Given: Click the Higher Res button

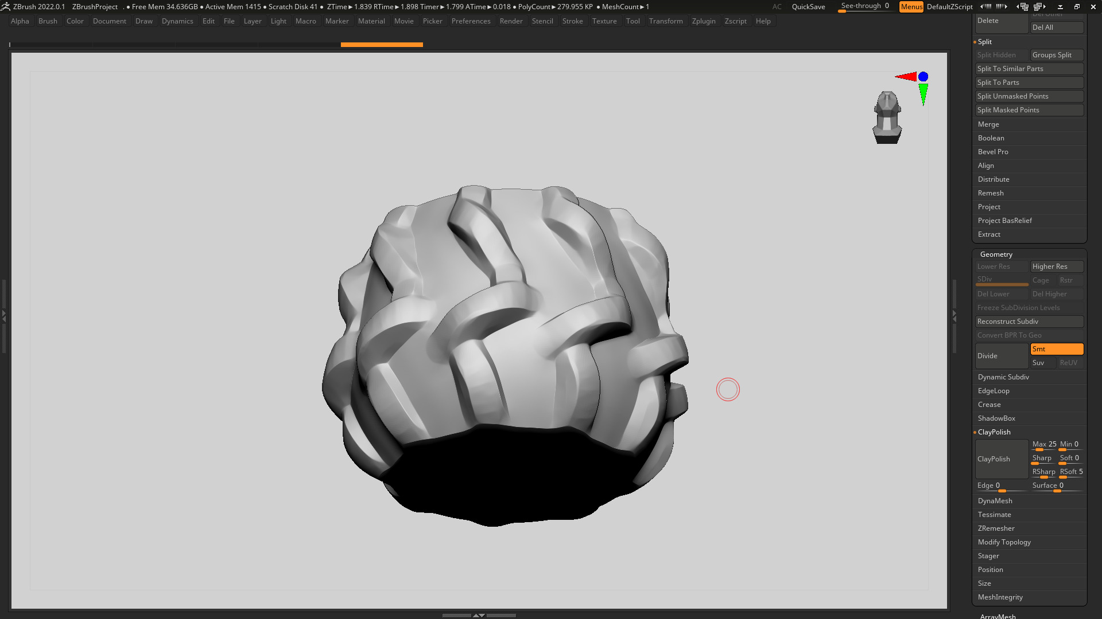Looking at the screenshot, I should [x=1057, y=267].
